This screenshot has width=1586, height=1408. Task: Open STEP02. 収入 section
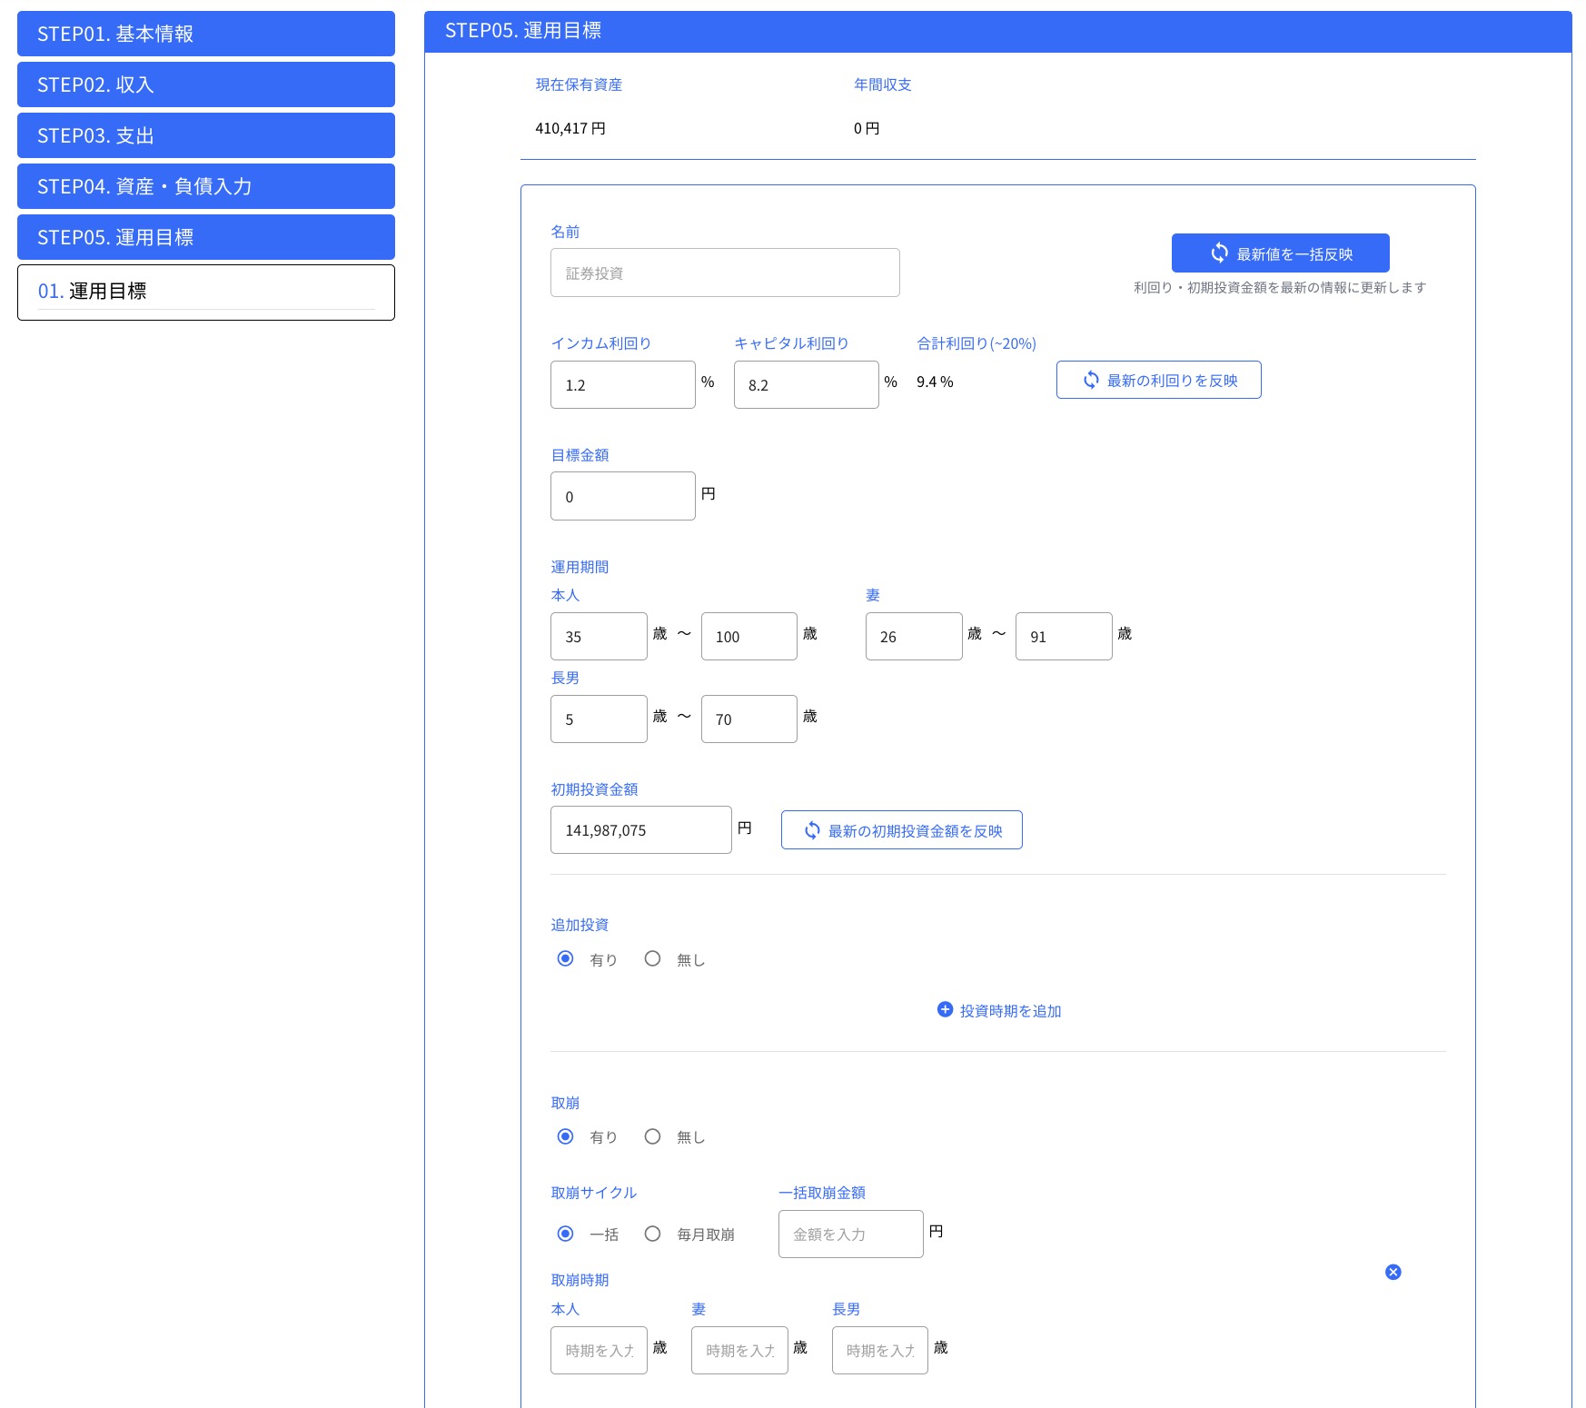(x=206, y=84)
